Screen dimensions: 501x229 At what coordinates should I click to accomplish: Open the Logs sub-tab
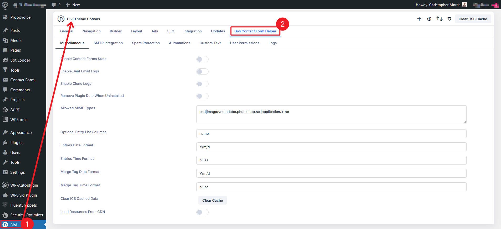pyautogui.click(x=272, y=43)
